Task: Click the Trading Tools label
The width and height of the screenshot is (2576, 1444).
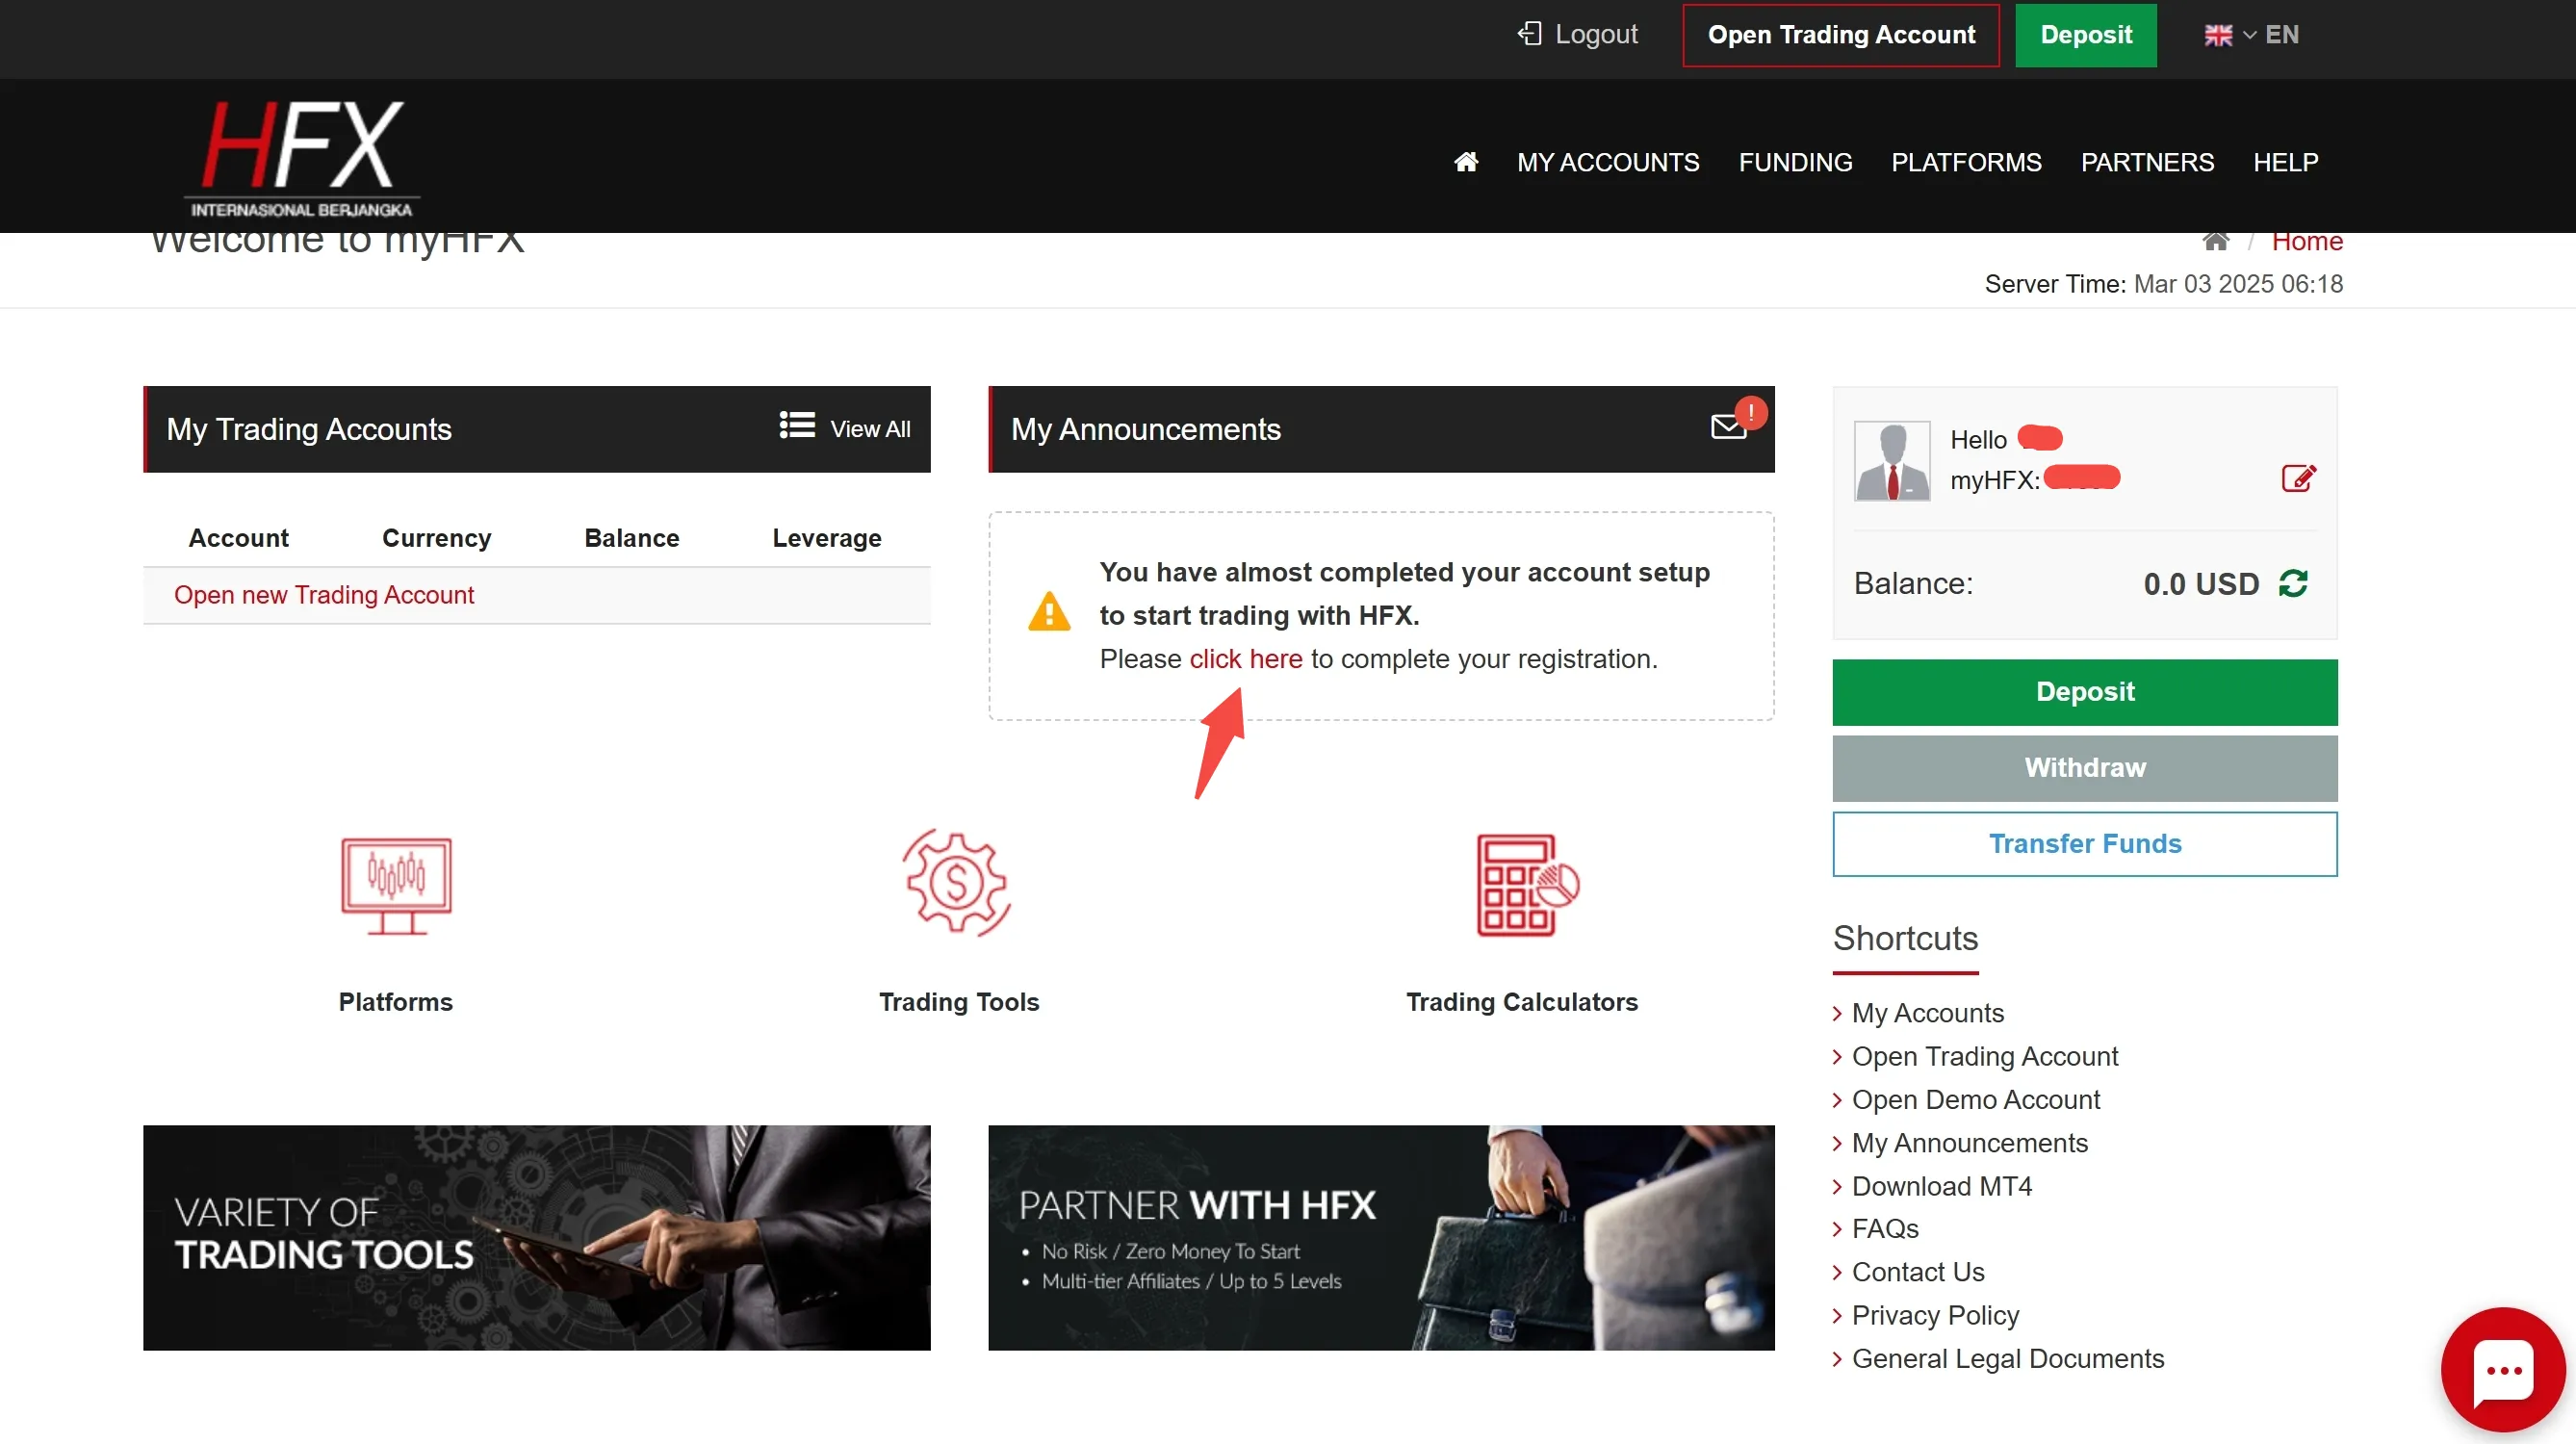Action: click(x=959, y=1002)
